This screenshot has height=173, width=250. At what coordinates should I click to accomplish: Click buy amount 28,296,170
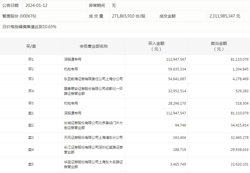(177, 103)
